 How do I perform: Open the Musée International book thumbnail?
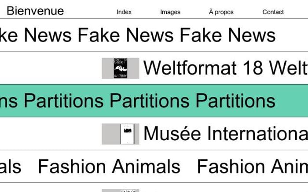click(121, 134)
